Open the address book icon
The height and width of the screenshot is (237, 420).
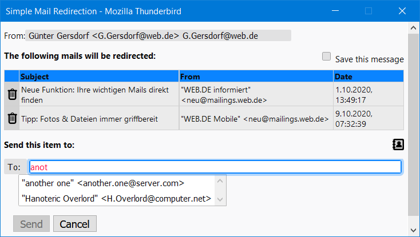pos(398,144)
